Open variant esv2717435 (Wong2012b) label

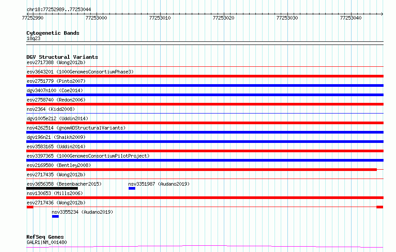point(56,175)
